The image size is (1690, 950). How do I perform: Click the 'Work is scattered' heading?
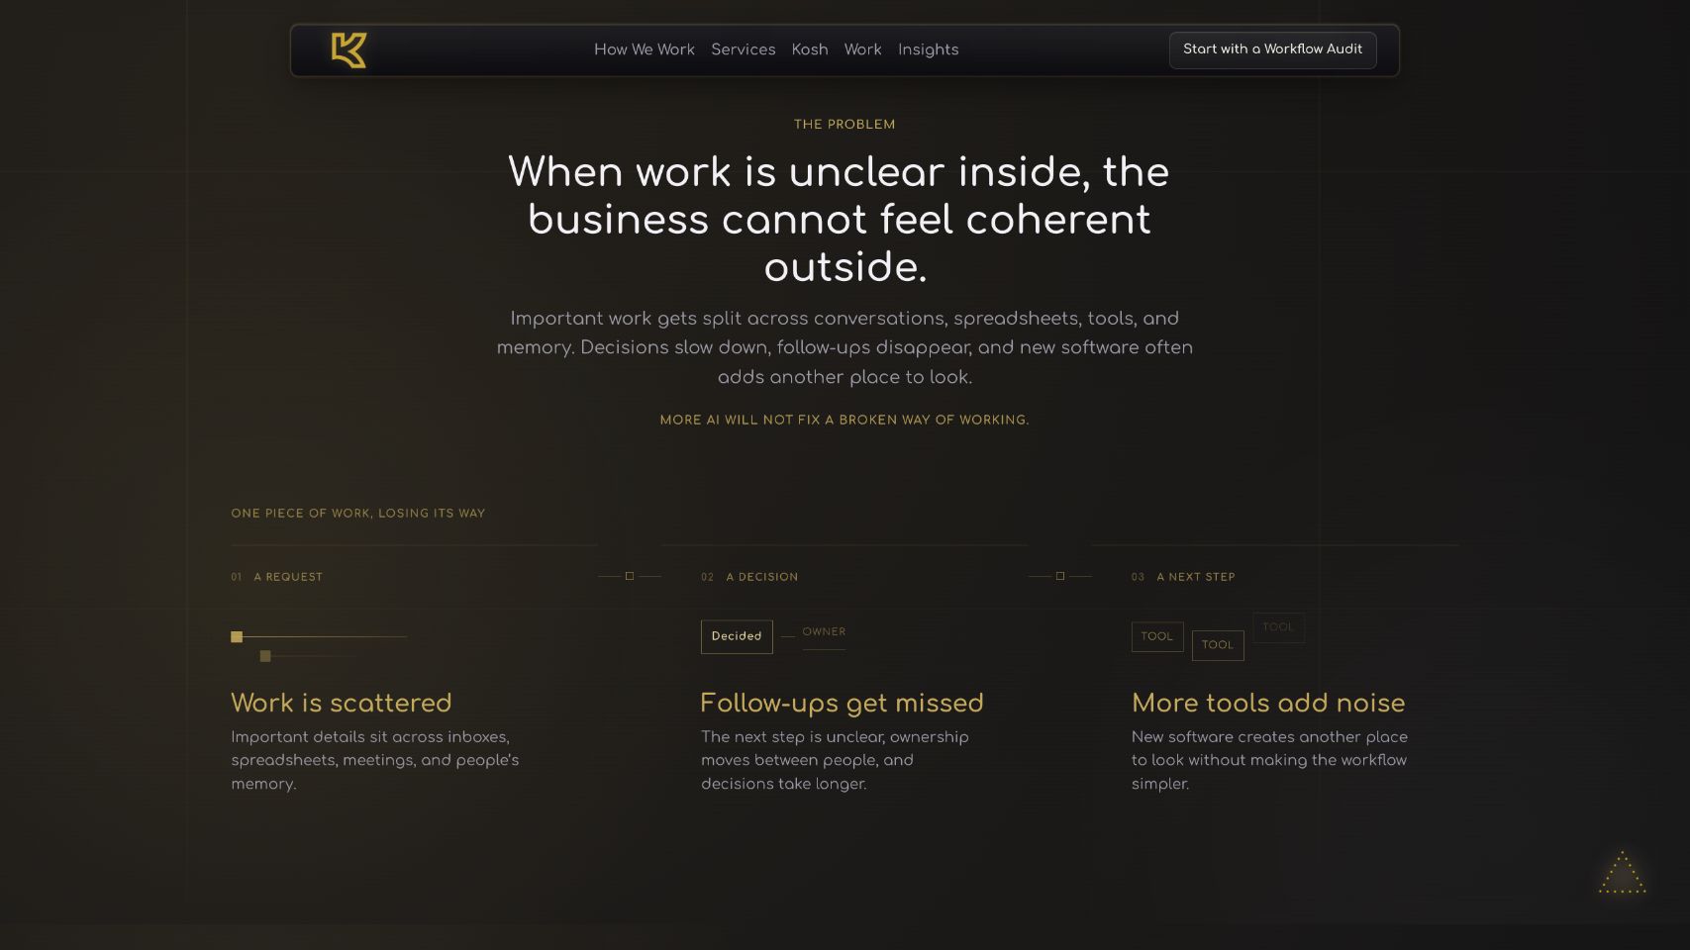341,703
